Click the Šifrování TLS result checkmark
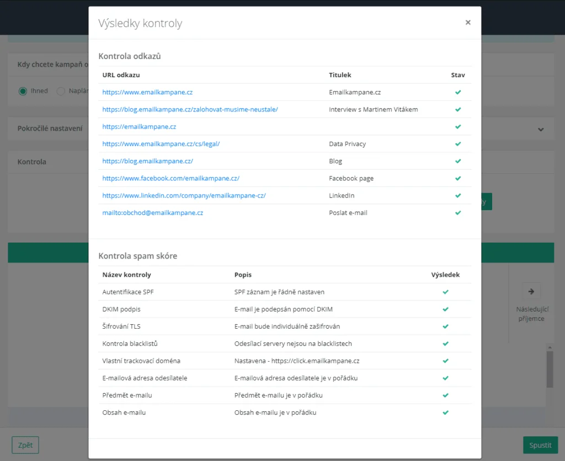 pyautogui.click(x=446, y=326)
